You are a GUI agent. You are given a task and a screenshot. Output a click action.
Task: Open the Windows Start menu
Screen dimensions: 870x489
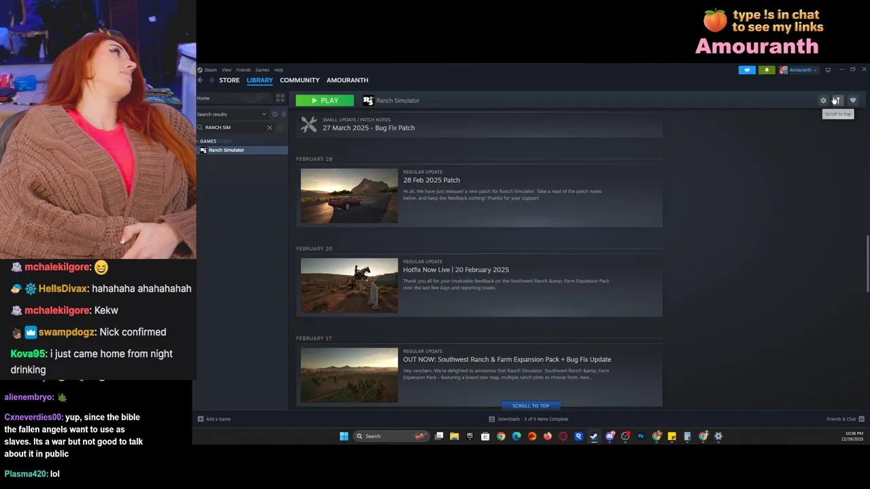tap(344, 436)
